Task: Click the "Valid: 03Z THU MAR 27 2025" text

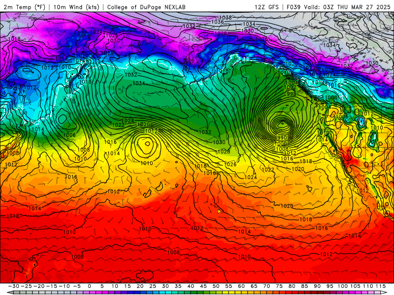Action: pyautogui.click(x=347, y=7)
